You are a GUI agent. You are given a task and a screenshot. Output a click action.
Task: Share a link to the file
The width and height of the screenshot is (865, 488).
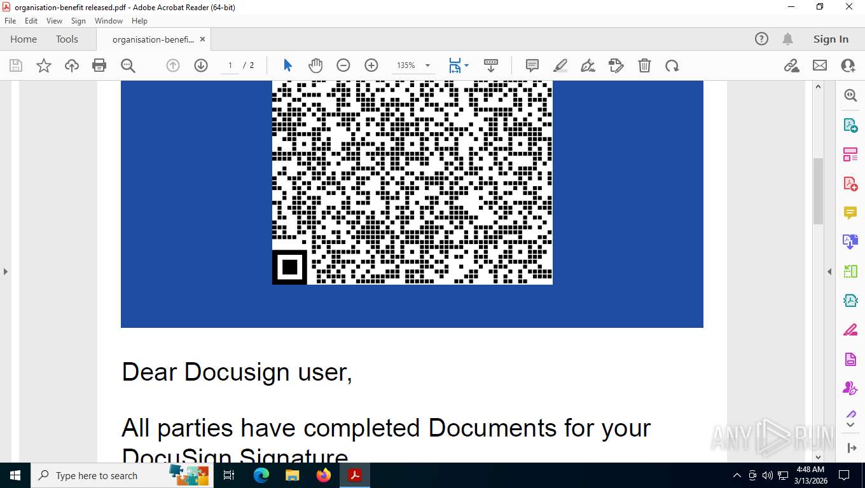tap(791, 65)
